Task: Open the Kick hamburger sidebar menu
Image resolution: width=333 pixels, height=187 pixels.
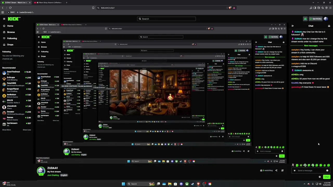Action: point(4,19)
